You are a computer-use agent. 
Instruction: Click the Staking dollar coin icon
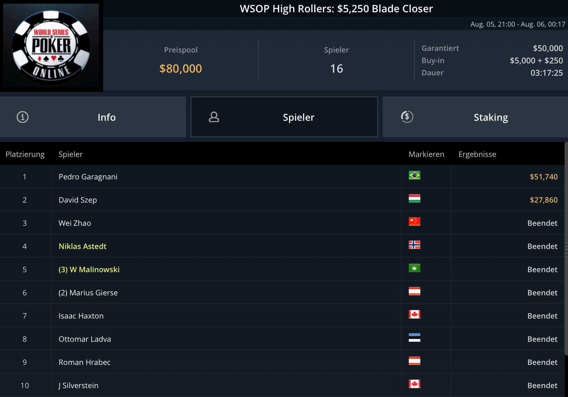407,117
